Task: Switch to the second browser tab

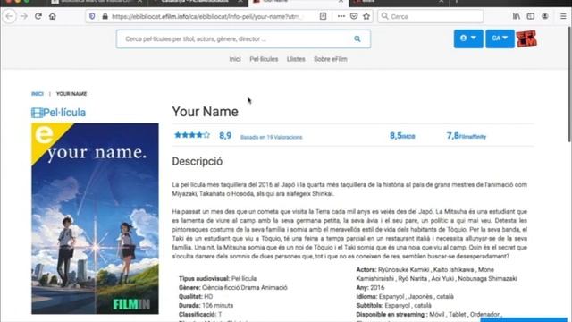Action: point(198,2)
